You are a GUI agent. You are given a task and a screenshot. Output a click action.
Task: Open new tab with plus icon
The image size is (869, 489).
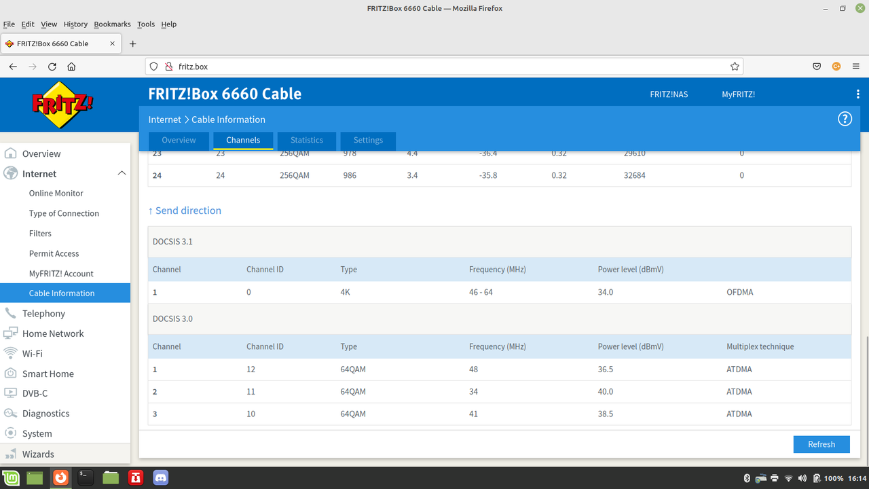coord(132,43)
